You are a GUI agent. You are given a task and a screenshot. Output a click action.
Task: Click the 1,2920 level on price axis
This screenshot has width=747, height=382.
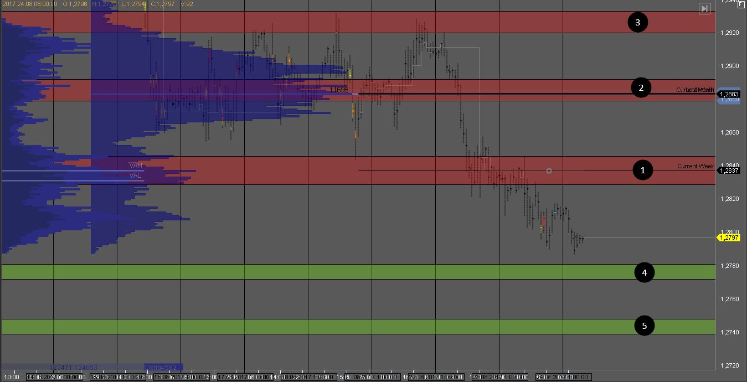(730, 33)
